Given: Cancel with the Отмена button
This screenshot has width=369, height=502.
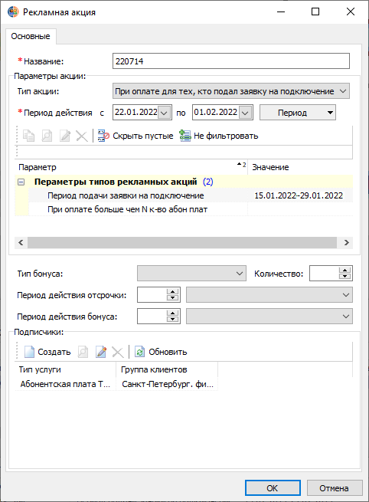Looking at the screenshot, I should click(x=335, y=488).
